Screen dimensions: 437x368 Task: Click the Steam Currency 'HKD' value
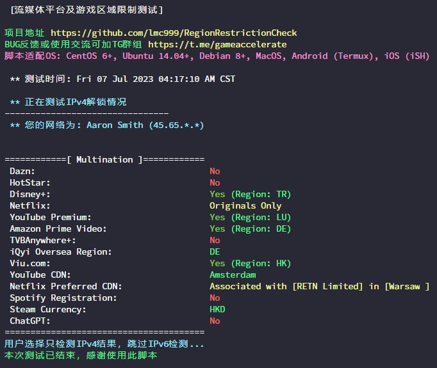(x=217, y=309)
